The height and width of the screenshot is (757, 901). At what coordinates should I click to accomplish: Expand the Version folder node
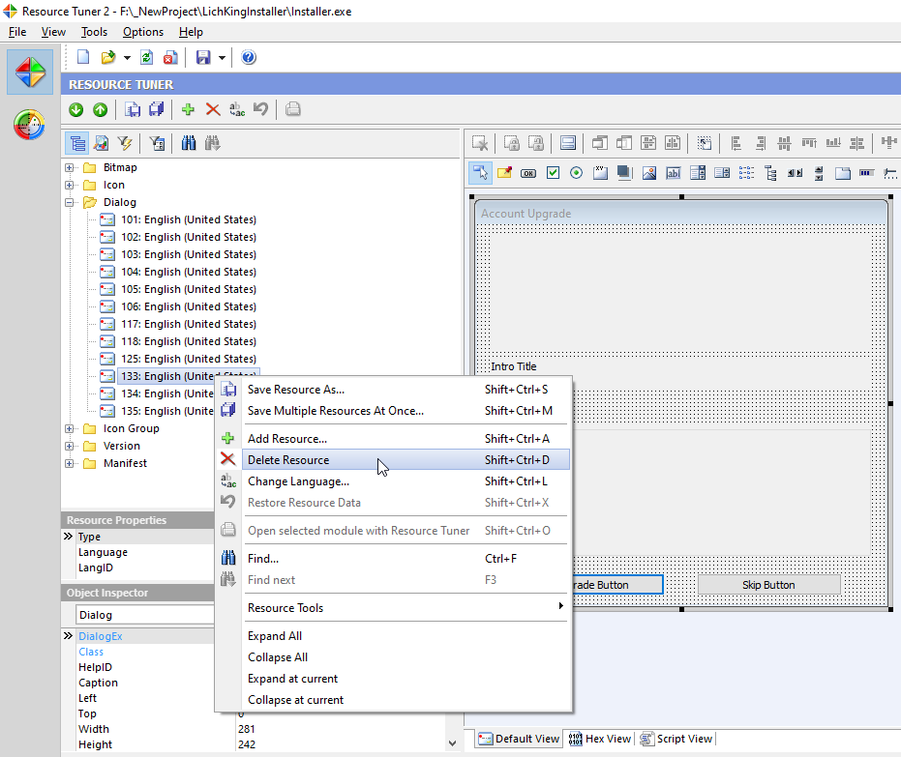pyautogui.click(x=69, y=446)
